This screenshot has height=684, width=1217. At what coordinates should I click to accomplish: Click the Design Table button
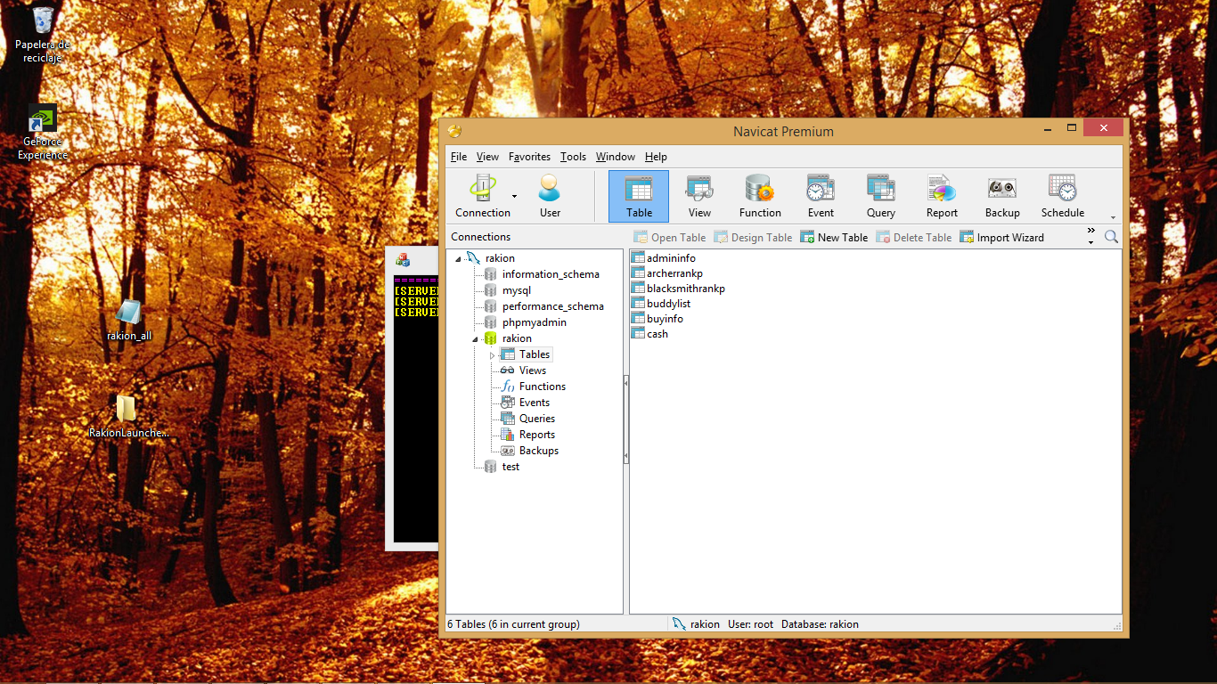753,238
